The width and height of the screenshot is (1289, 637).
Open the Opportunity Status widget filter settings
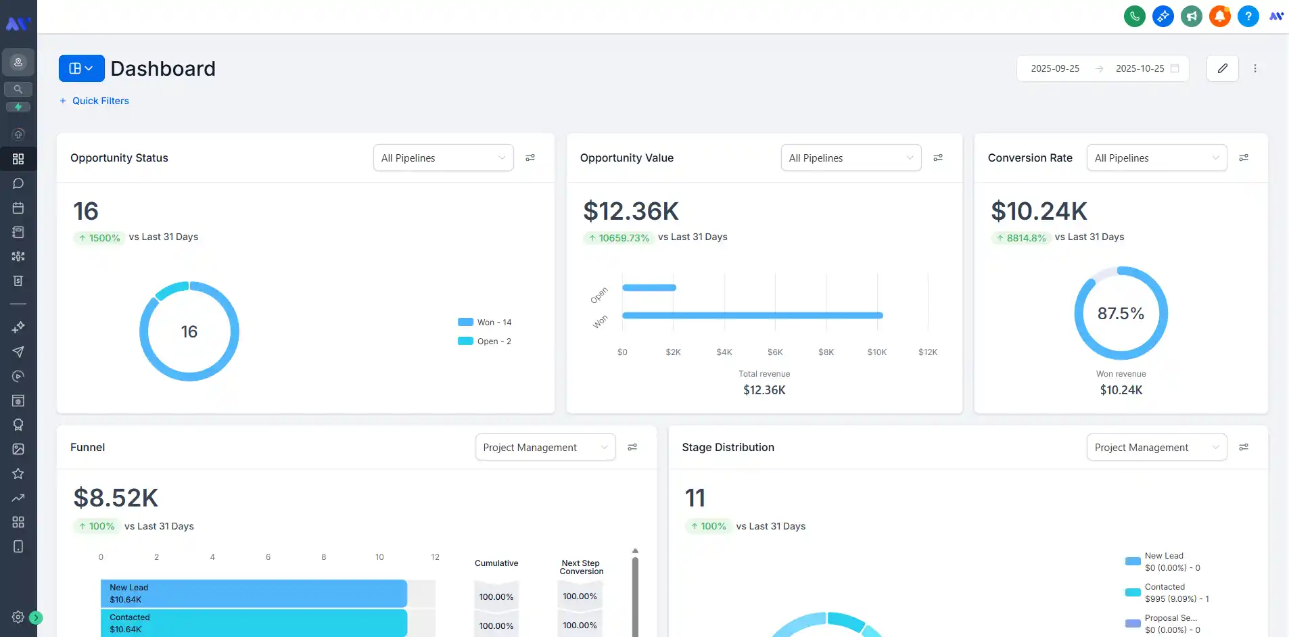(530, 158)
